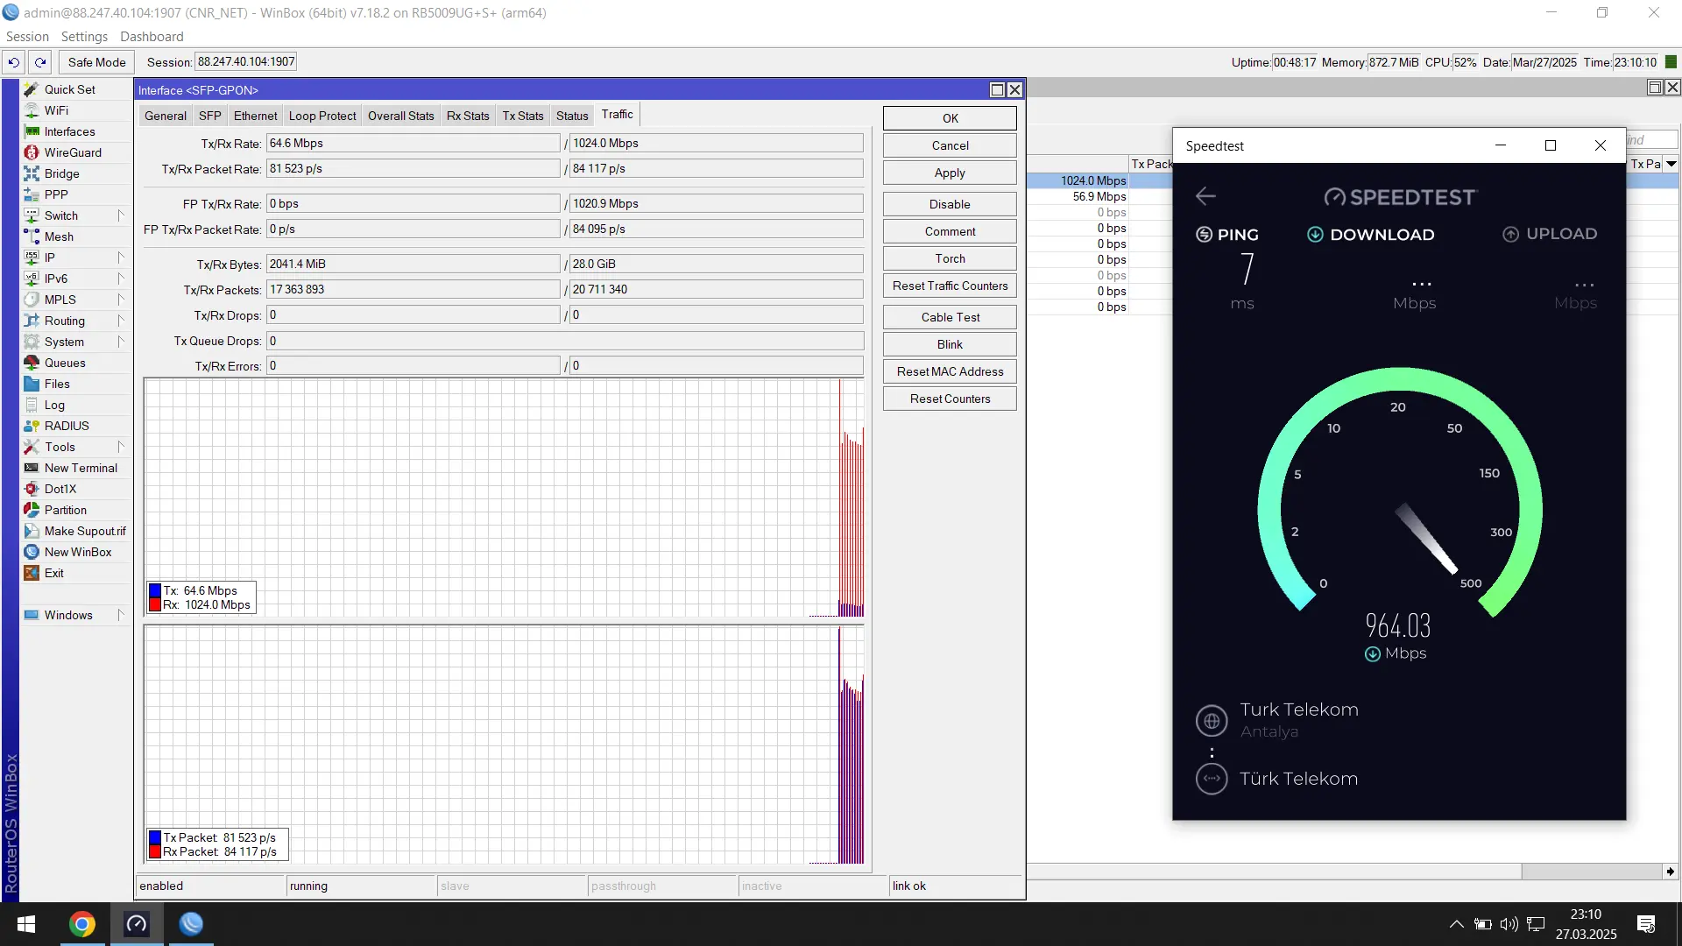Open Mesh icon in sidebar
The width and height of the screenshot is (1682, 946).
pos(32,236)
